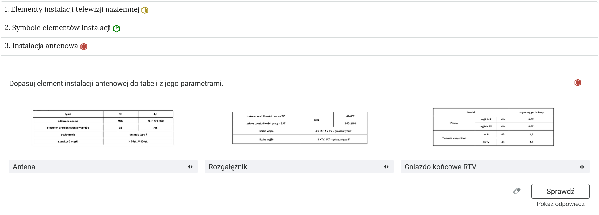599x215 pixels.
Task: Select the table with zakres częstotliwości pracy SAT
Action: (300, 127)
